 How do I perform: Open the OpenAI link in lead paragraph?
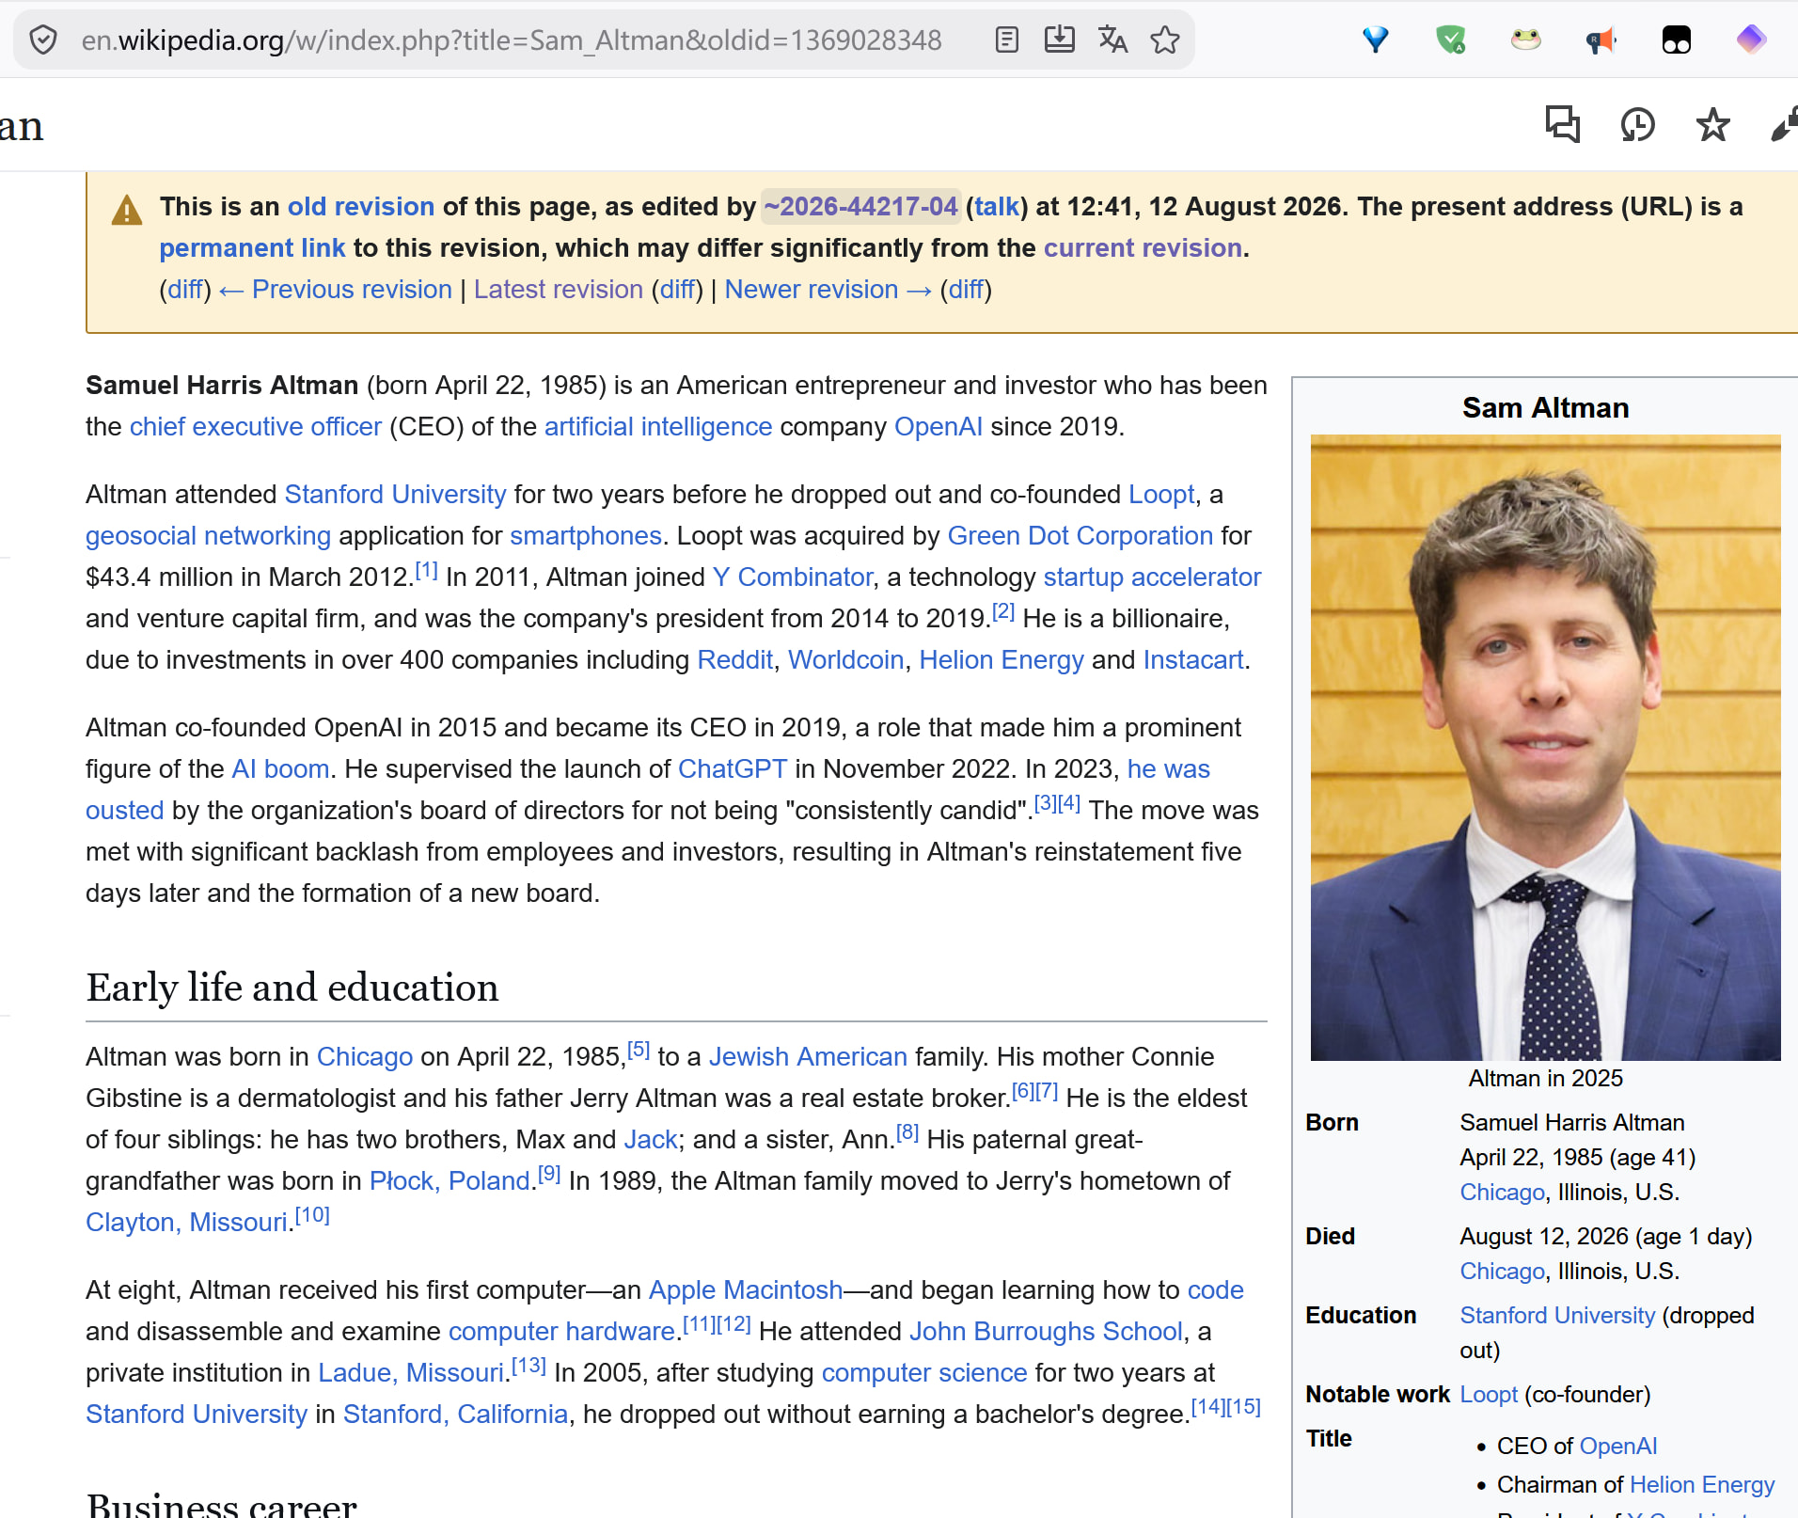938,427
